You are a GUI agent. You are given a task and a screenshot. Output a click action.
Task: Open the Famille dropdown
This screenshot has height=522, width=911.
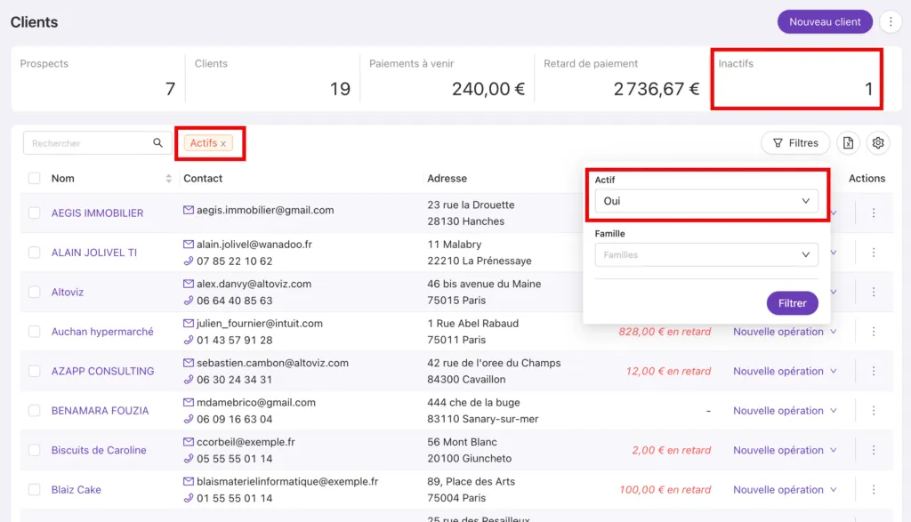[x=706, y=255]
